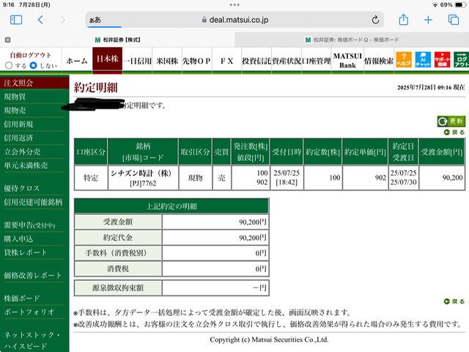Open reader text size 'ぁあ' control
Screen dimensions: 469x352
(x=95, y=20)
